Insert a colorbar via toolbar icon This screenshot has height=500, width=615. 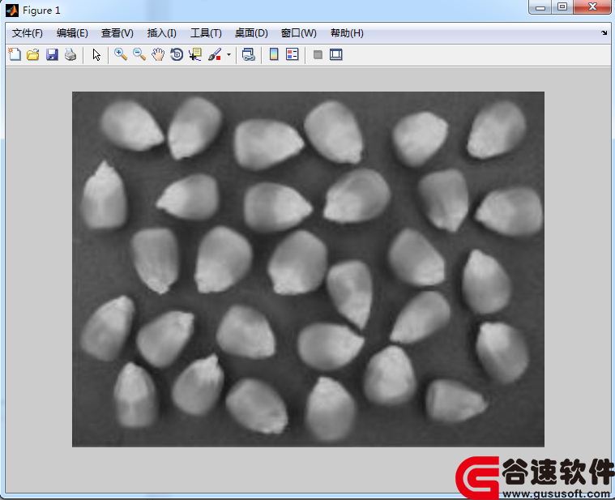274,54
